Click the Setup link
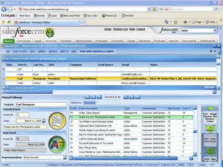This screenshot has width=223, height=167. tap(108, 29)
